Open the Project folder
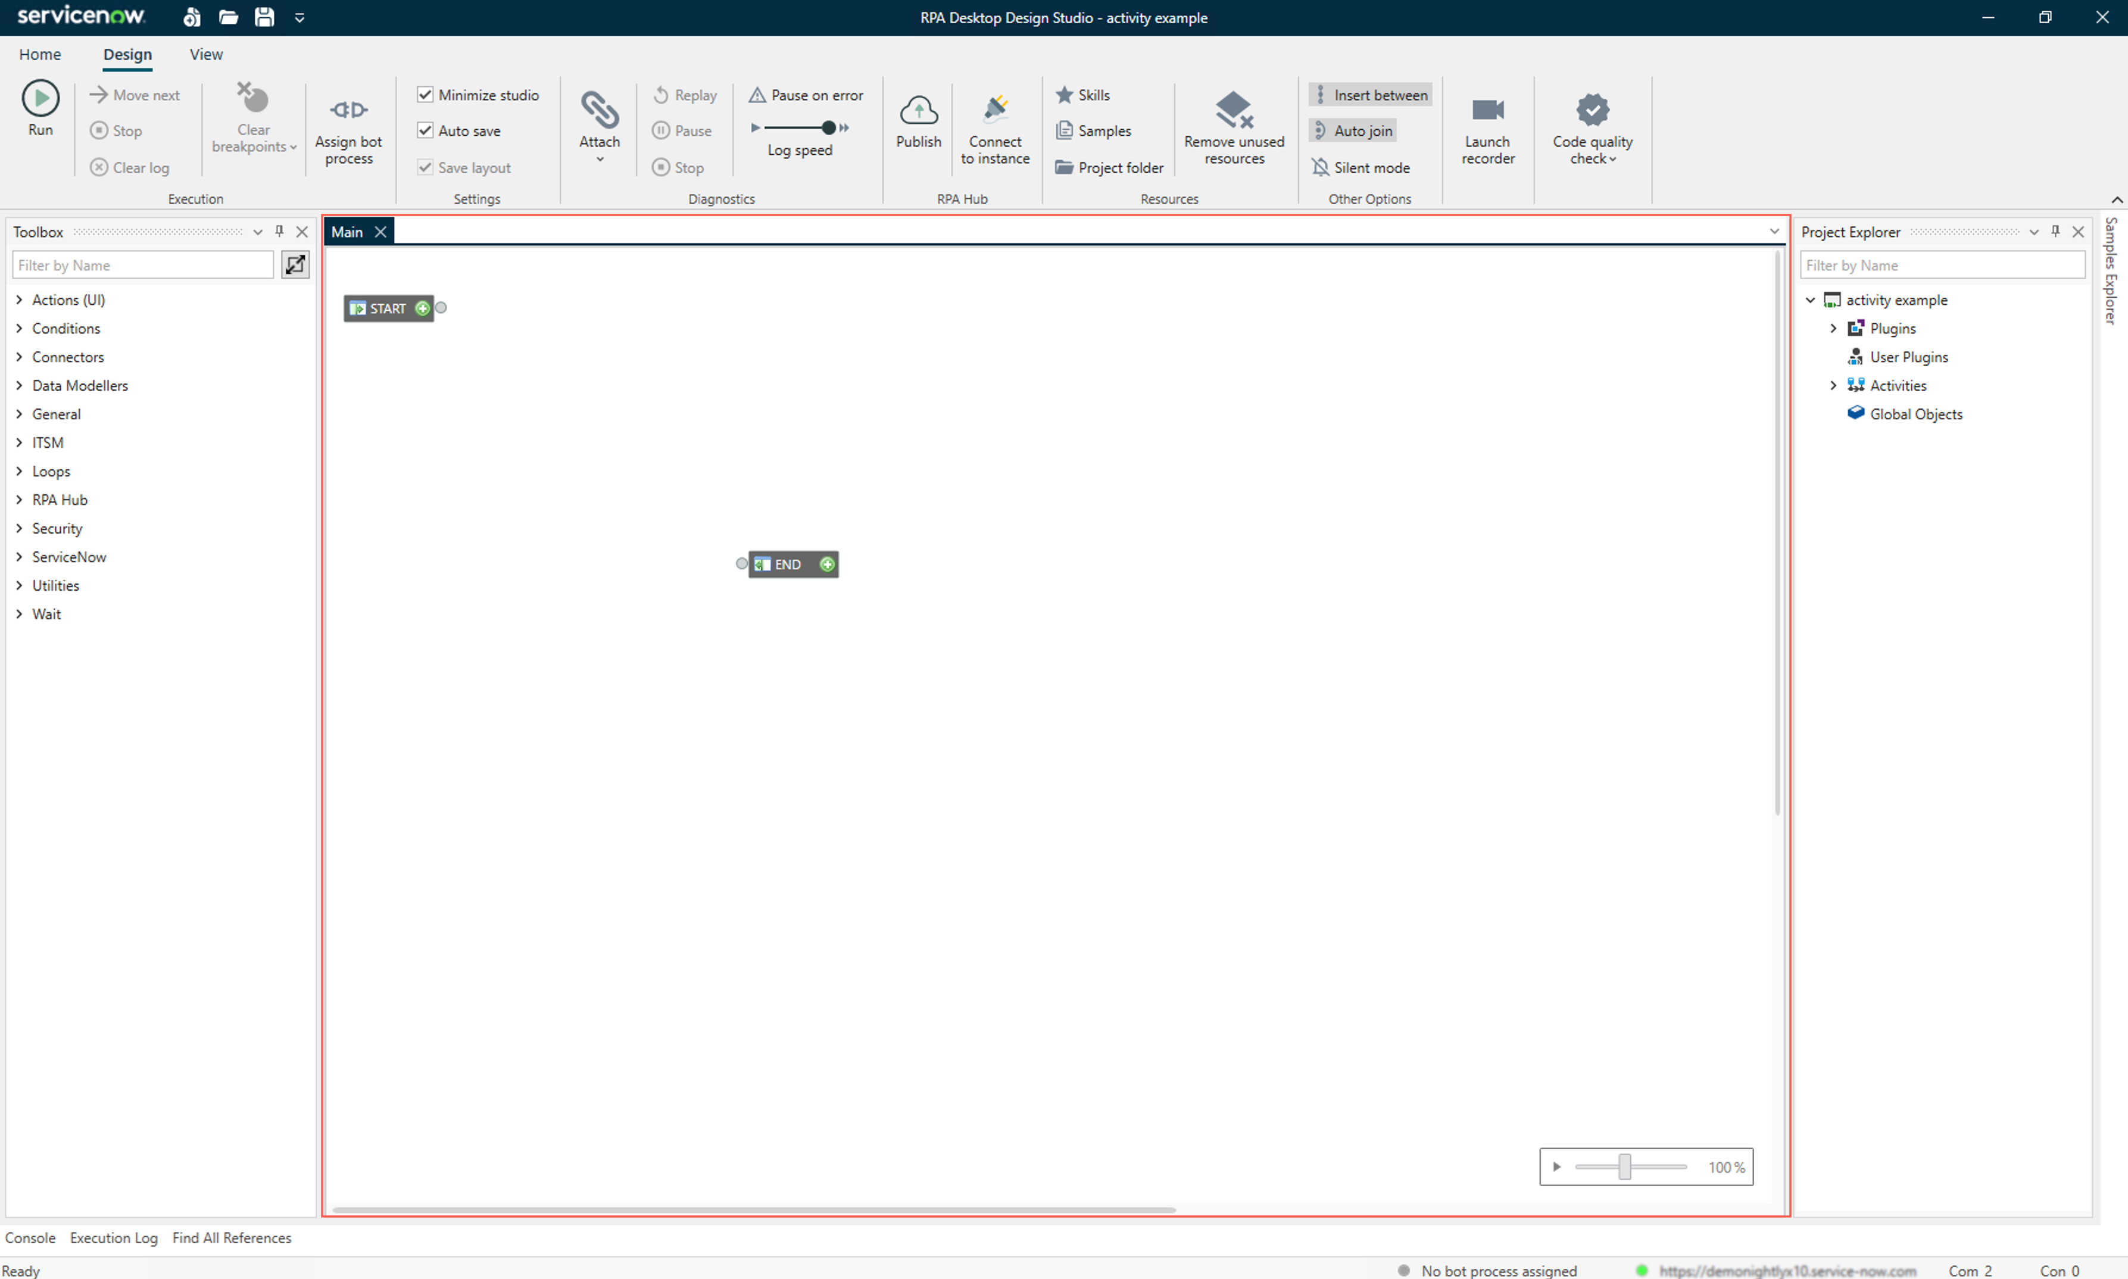The width and height of the screenshot is (2128, 1279). (1110, 167)
